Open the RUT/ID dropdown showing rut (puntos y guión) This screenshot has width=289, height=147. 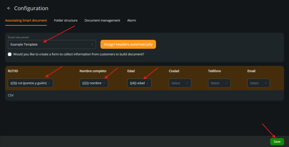[x=30, y=83]
